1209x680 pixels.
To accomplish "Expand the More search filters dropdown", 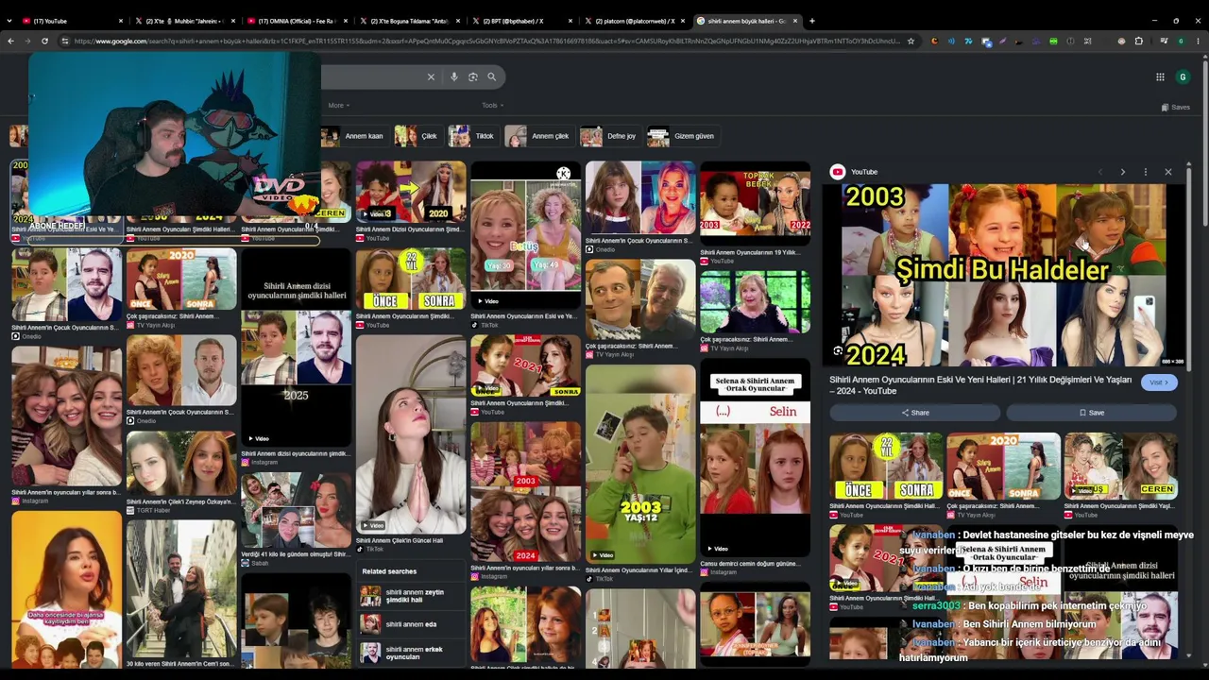I will tap(338, 106).
